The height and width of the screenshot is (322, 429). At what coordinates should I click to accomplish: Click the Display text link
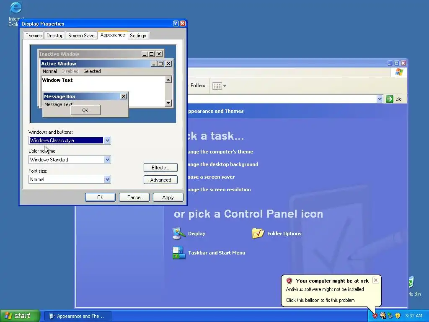coord(196,234)
